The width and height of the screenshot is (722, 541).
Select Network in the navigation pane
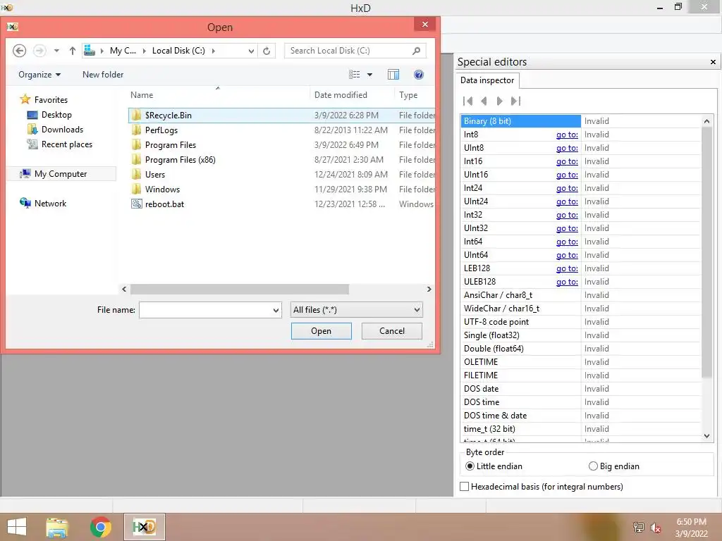point(50,204)
